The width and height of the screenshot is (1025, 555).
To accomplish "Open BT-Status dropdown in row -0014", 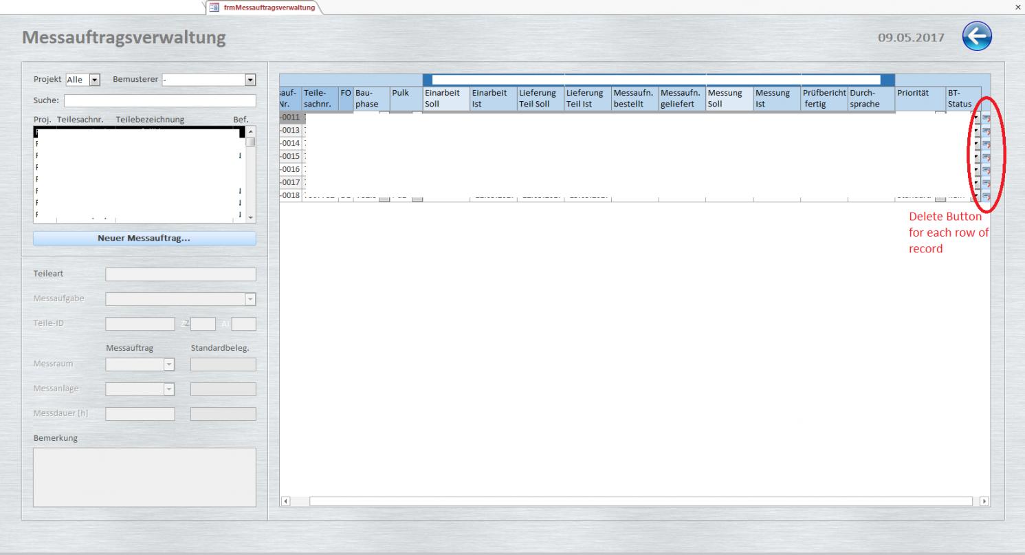I will (x=976, y=144).
